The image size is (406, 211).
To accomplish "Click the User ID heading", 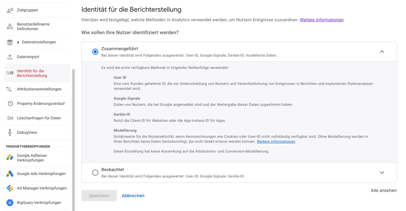I will [x=120, y=78].
